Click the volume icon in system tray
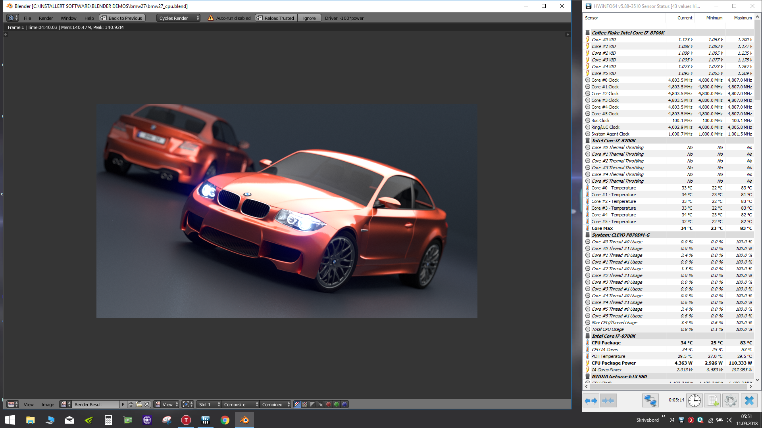This screenshot has height=428, width=762. [728, 420]
